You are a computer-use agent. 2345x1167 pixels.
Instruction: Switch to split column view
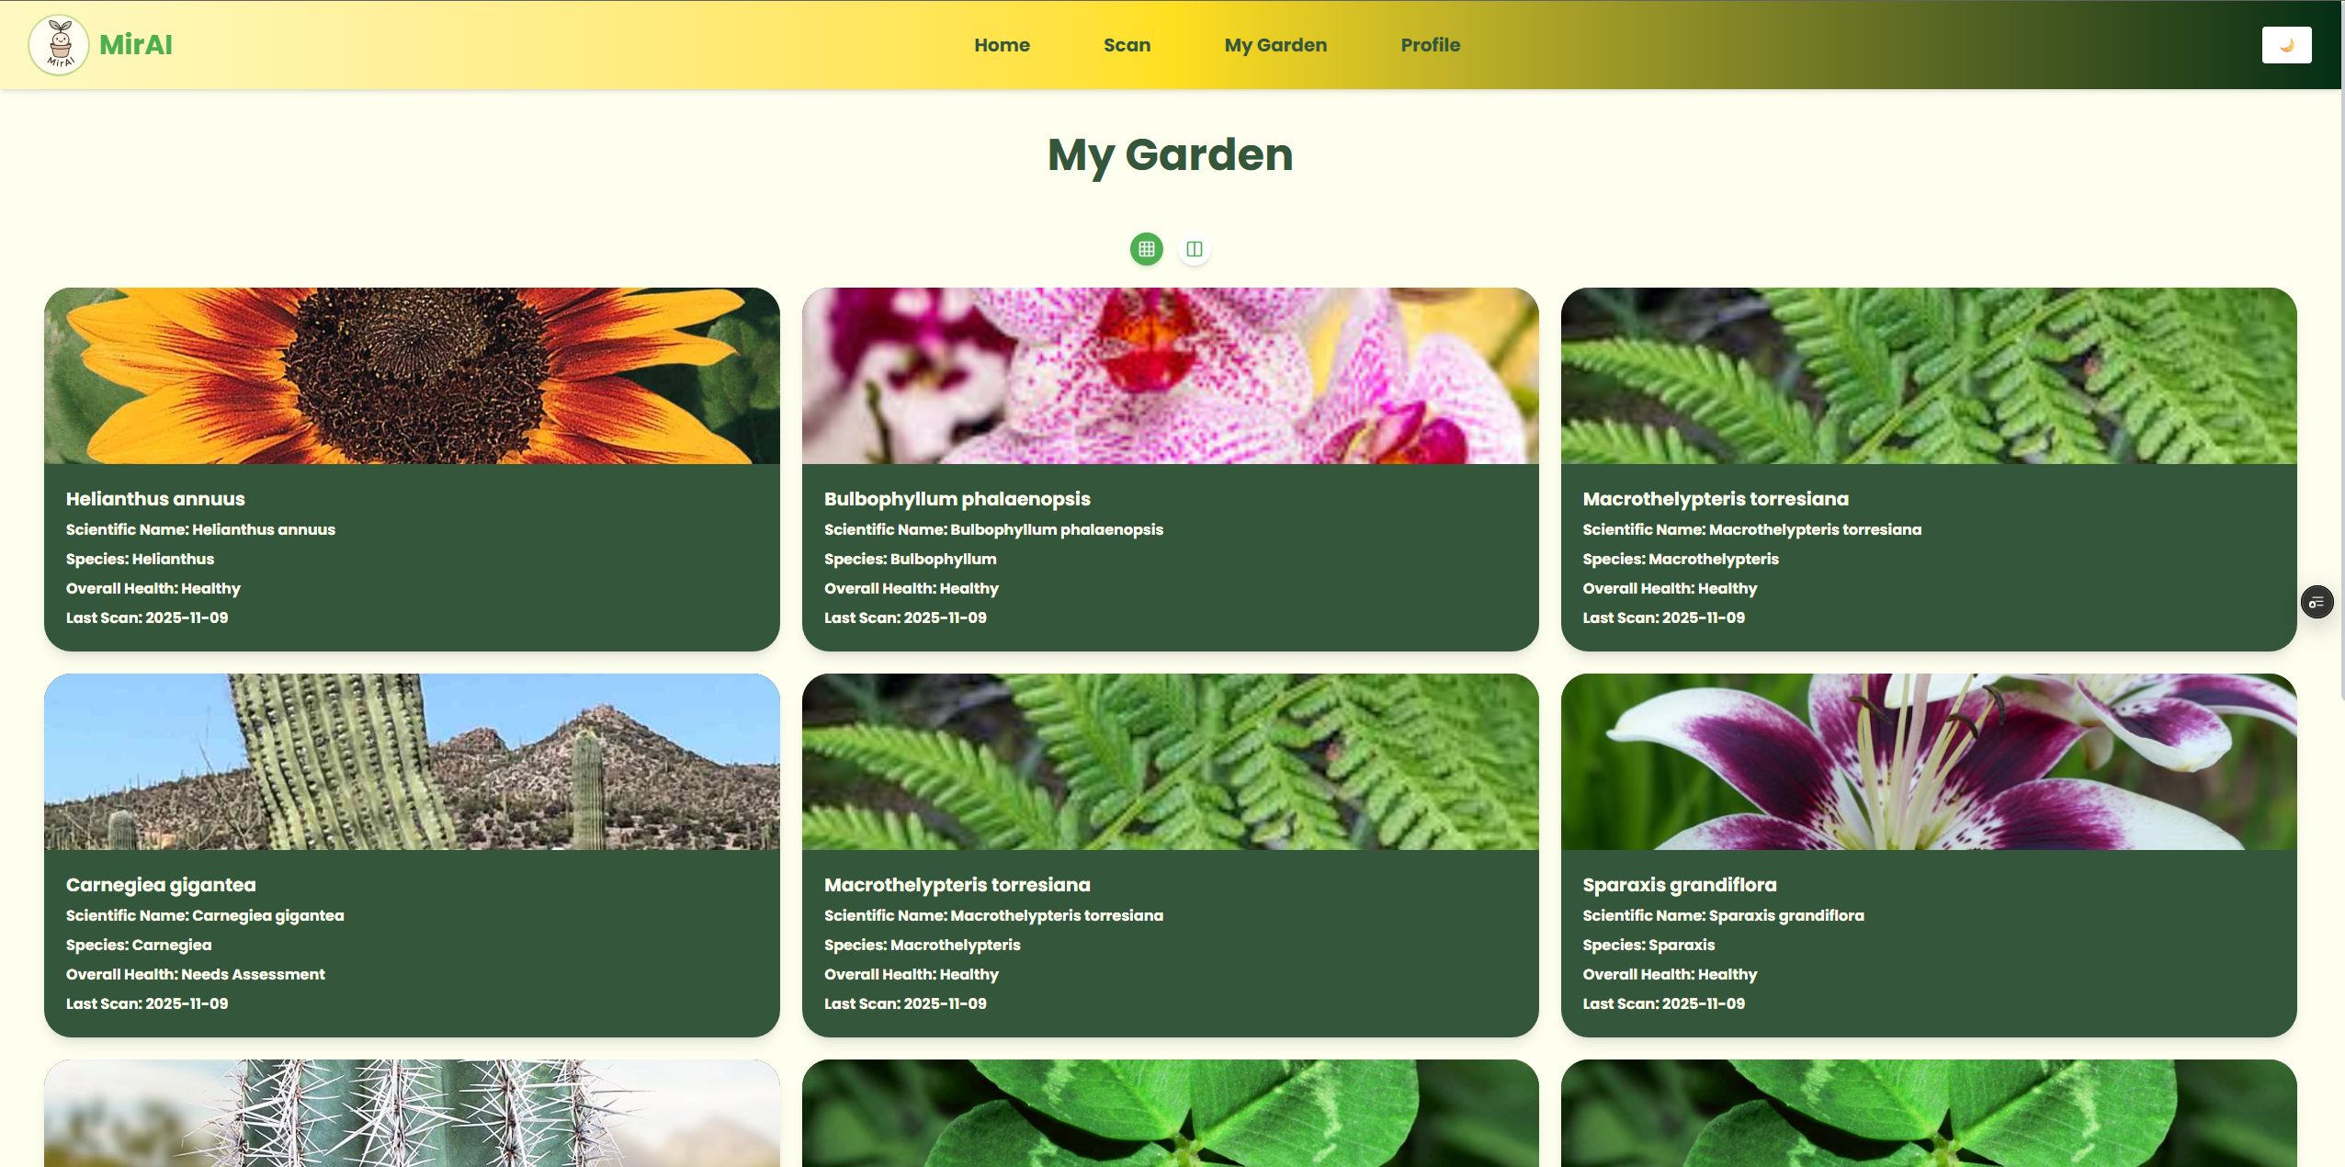(x=1194, y=249)
